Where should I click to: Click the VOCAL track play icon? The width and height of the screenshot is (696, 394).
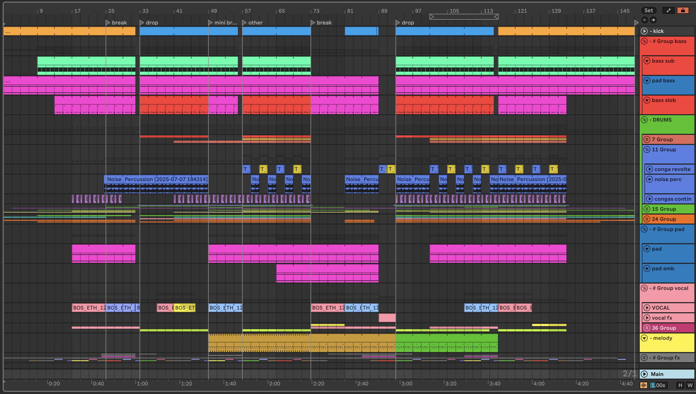pos(647,308)
